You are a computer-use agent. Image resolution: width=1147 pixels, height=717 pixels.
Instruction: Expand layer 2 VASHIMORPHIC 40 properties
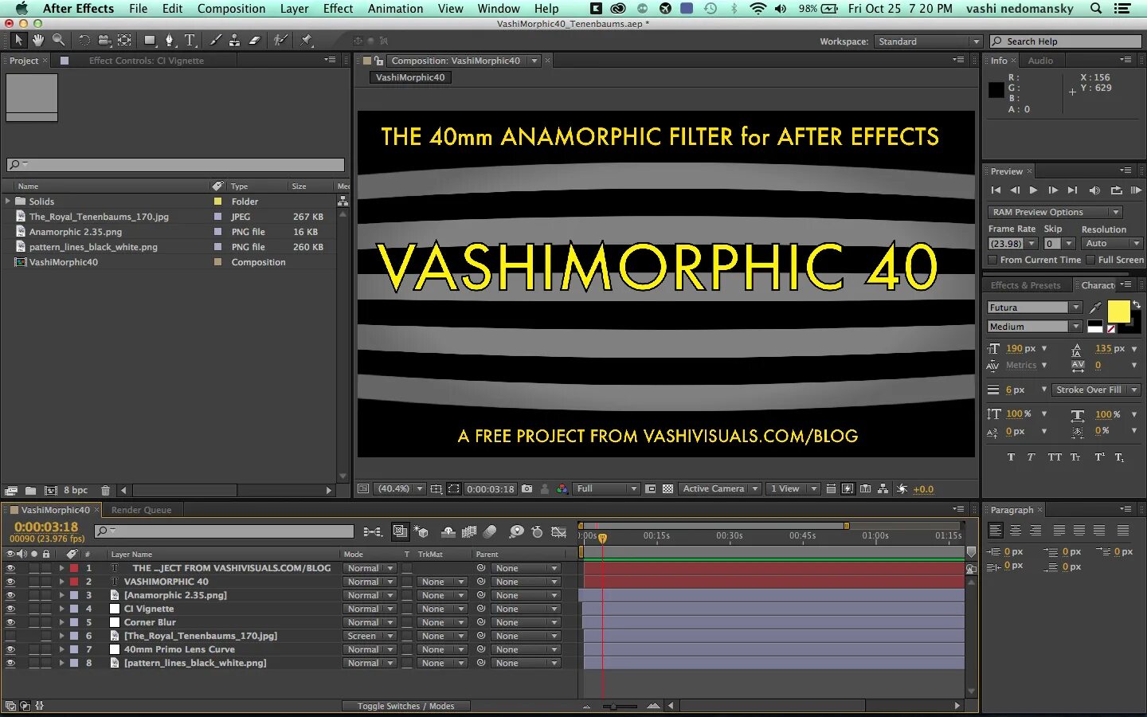pyautogui.click(x=61, y=582)
